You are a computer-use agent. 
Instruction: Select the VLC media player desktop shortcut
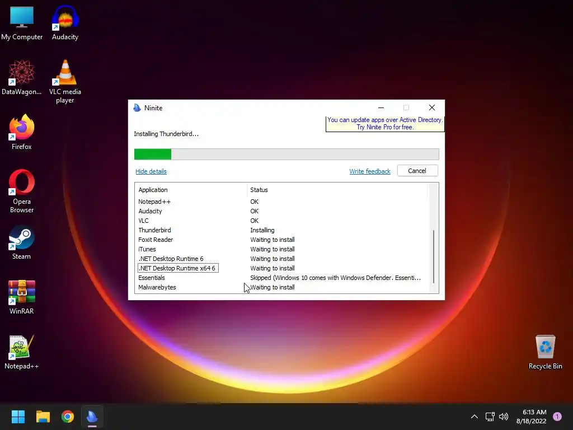tap(65, 82)
